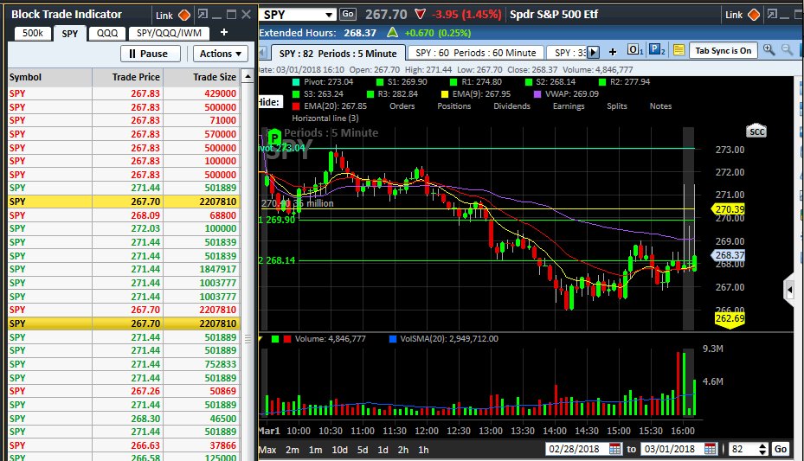The image size is (804, 461).
Task: Zoom out on the chart
Action: 787,49
